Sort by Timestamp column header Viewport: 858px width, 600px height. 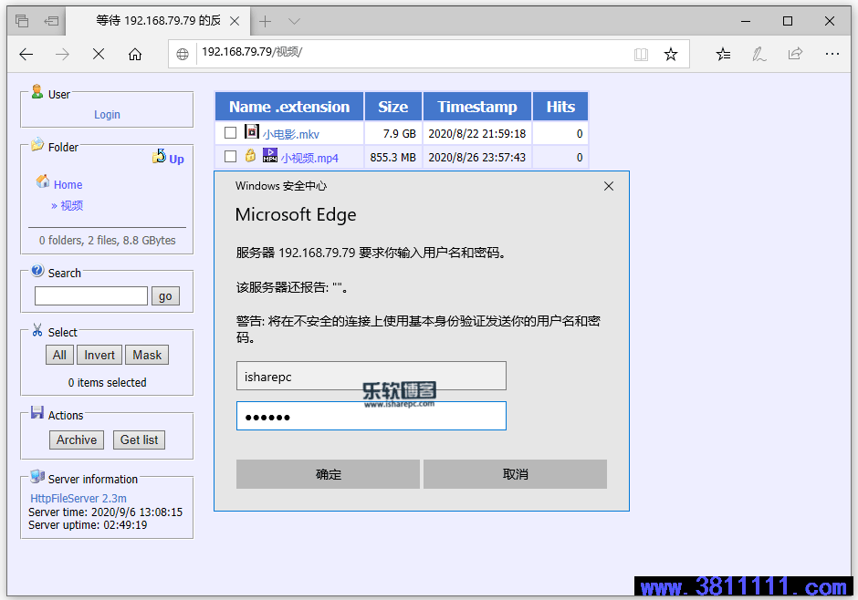(477, 107)
